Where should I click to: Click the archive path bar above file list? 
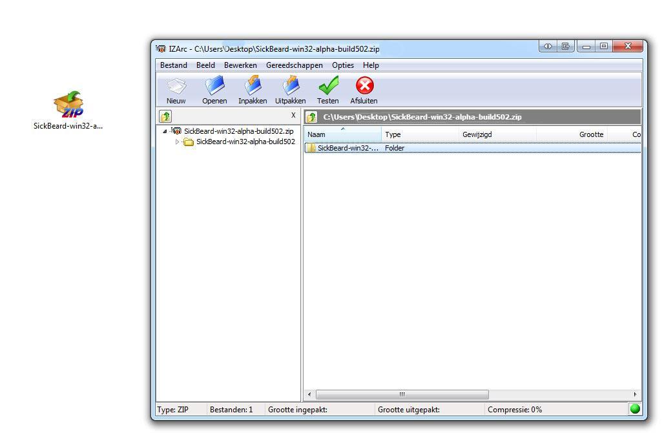click(472, 117)
